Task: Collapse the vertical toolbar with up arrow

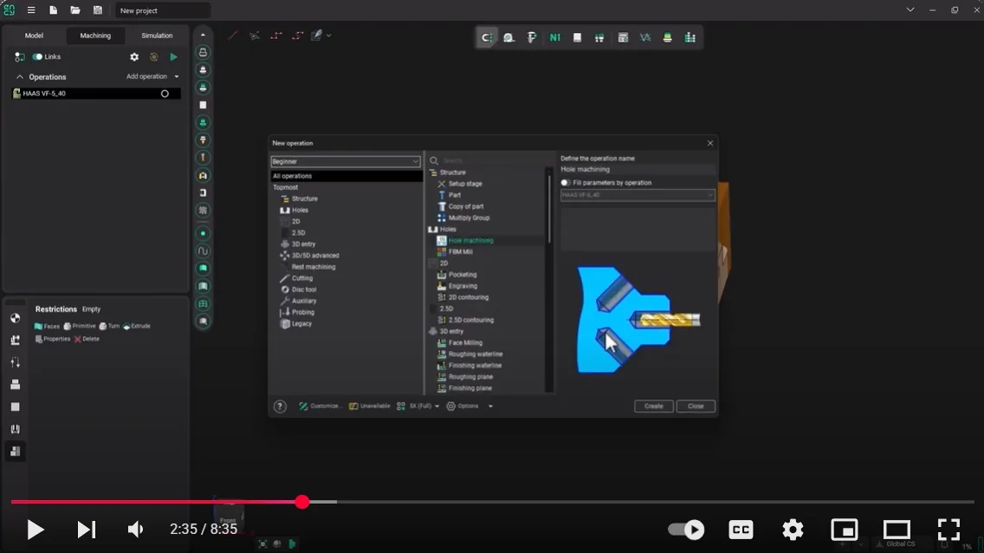Action: pyautogui.click(x=203, y=36)
